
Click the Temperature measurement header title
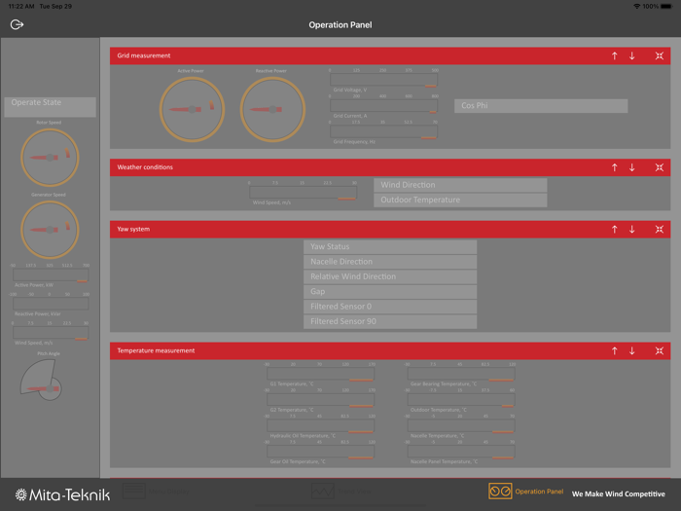click(x=156, y=350)
